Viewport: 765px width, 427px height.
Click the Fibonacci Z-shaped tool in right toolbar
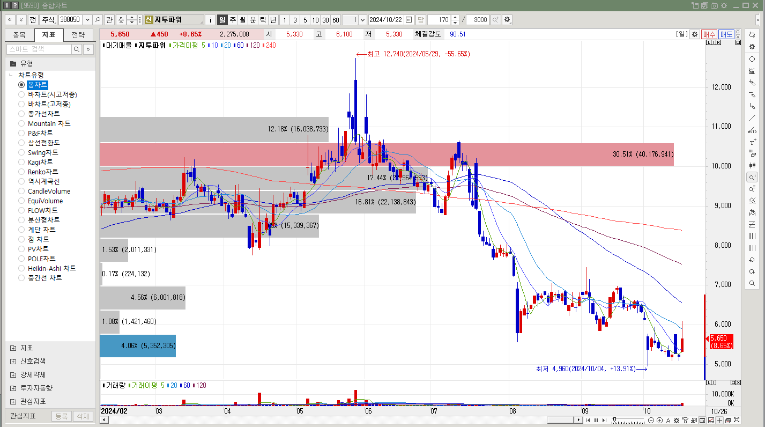point(752,224)
